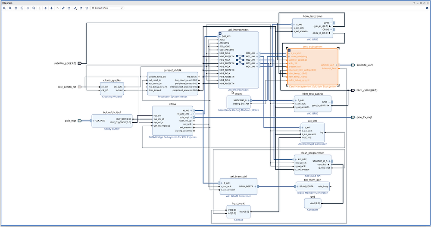Click the intr[1:0] pin on axi_intc
431x227 pixels.
(306, 138)
